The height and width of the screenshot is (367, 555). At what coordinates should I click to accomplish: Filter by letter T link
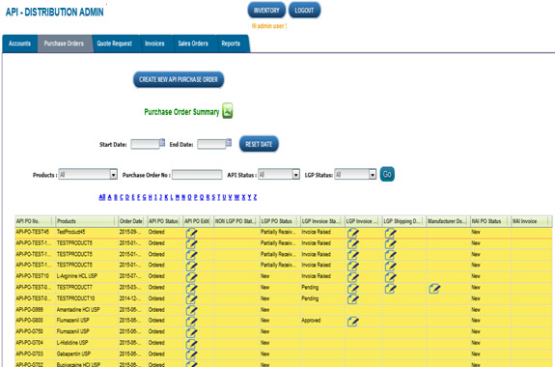coord(218,197)
